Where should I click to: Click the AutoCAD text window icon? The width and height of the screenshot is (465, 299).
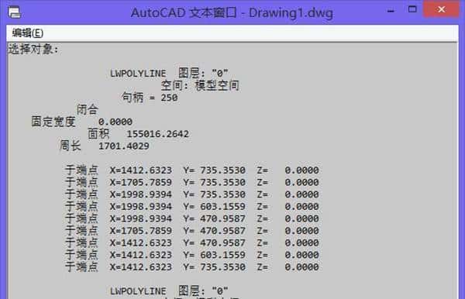point(14,12)
